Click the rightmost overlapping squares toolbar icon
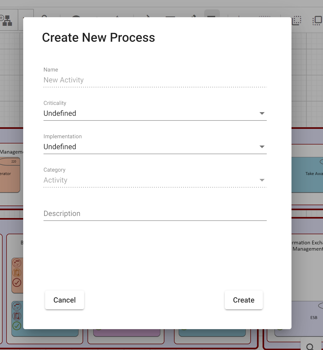323x350 pixels. tap(317, 20)
